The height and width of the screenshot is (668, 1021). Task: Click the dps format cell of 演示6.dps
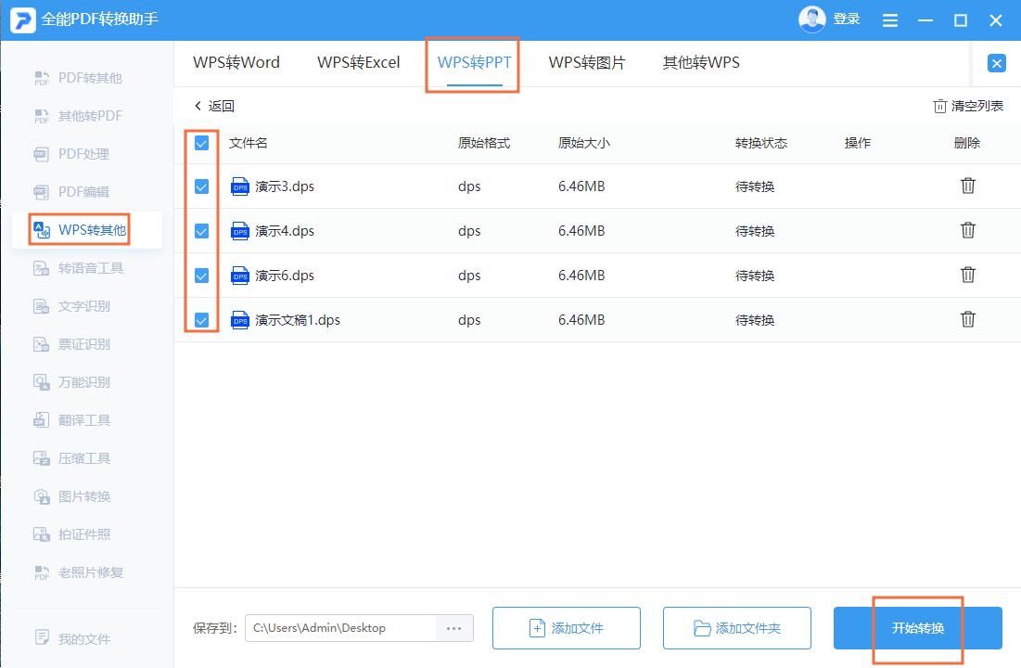pos(469,276)
